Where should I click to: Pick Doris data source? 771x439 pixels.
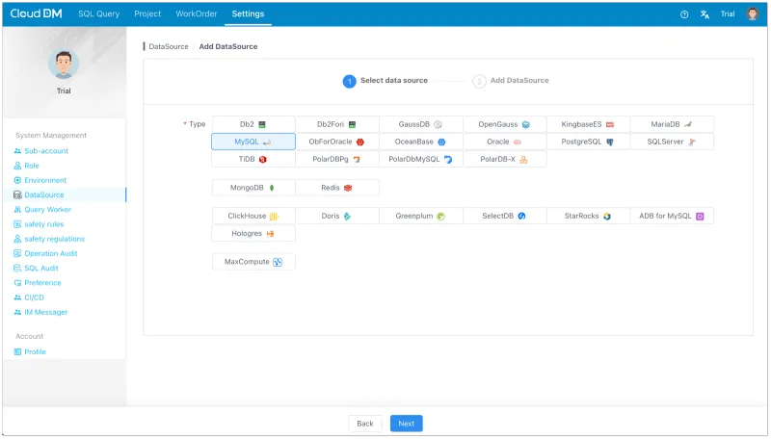pyautogui.click(x=336, y=216)
